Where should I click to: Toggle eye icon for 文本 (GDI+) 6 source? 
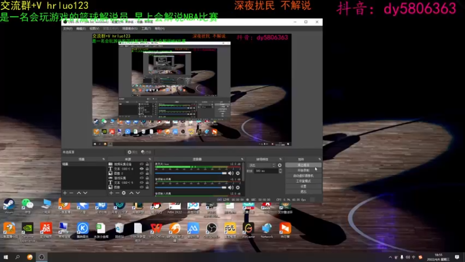(141, 169)
